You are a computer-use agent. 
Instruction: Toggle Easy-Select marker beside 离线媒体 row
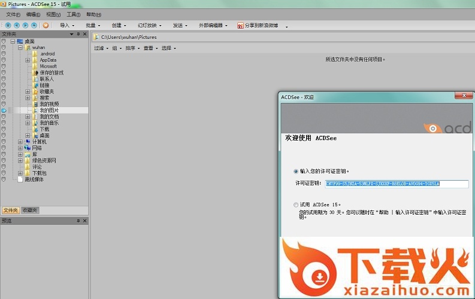click(x=4, y=179)
